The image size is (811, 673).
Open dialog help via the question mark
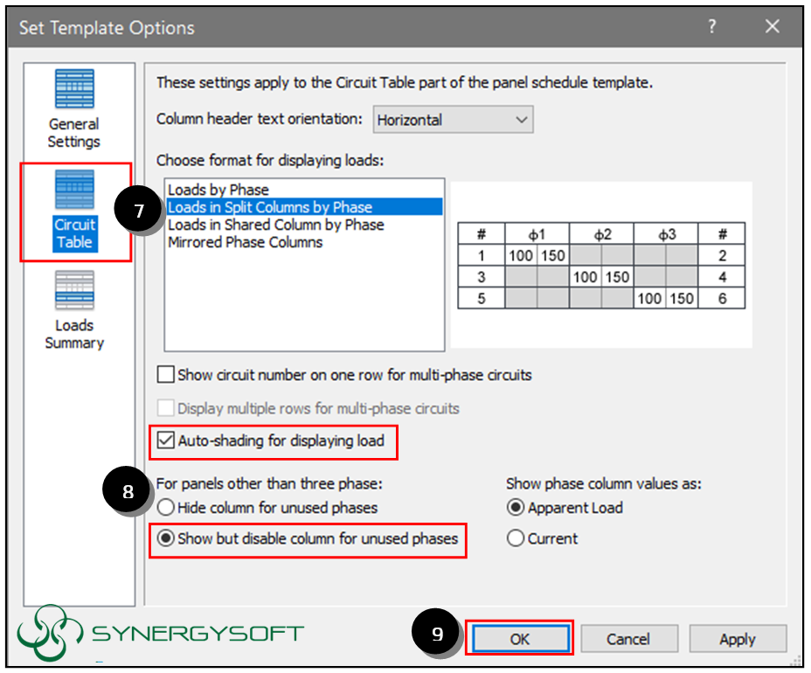[x=712, y=27]
